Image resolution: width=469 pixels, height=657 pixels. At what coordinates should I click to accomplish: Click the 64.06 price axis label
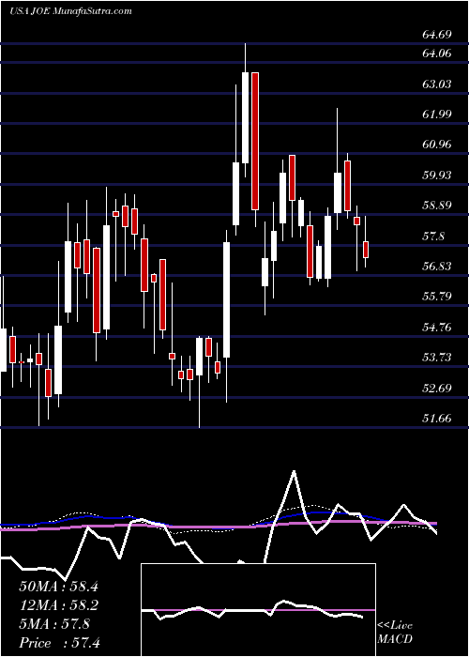click(436, 53)
